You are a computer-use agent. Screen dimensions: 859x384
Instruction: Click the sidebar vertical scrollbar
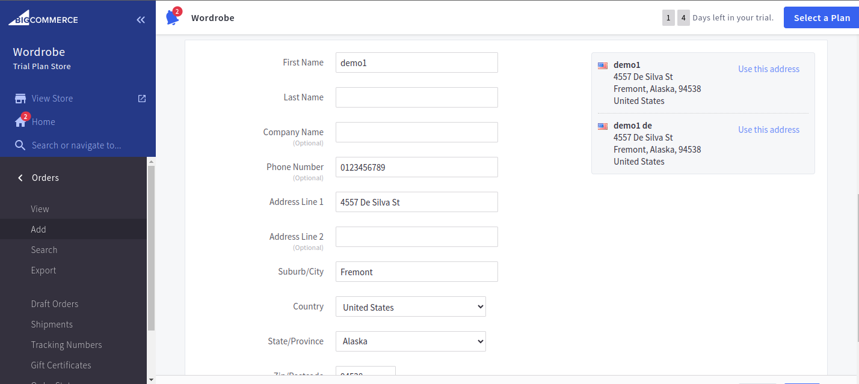(x=151, y=248)
